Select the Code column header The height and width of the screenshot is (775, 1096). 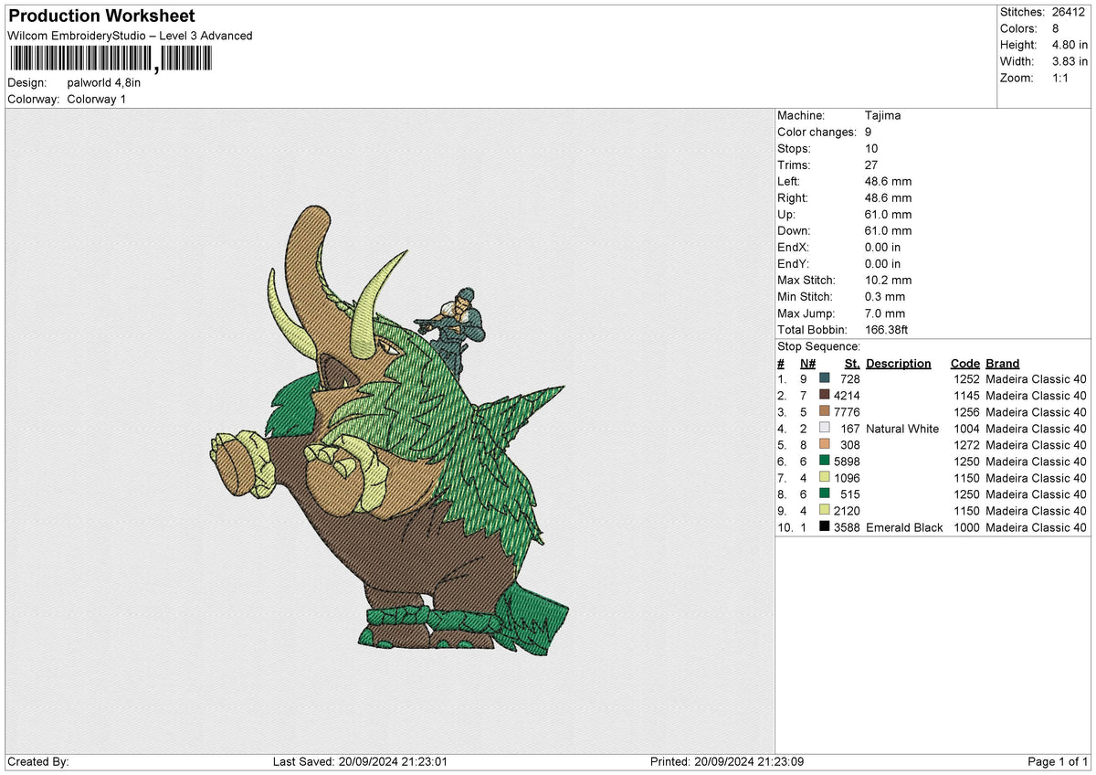965,363
